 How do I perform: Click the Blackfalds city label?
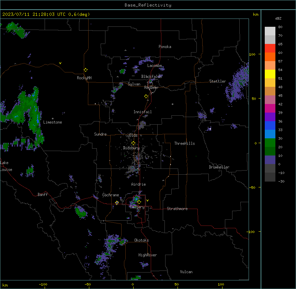(151, 77)
